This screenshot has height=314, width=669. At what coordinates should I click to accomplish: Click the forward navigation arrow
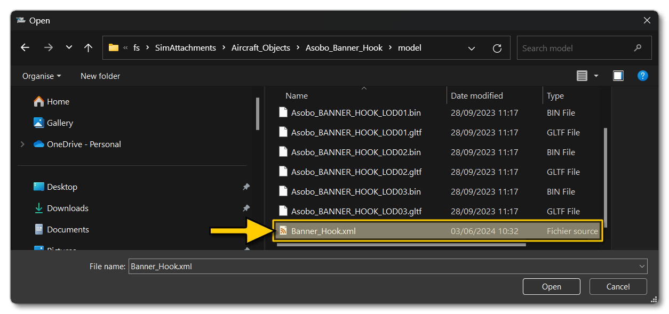tap(49, 47)
